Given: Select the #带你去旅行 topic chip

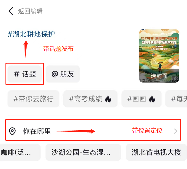Looking at the screenshot, I should coord(33,99).
